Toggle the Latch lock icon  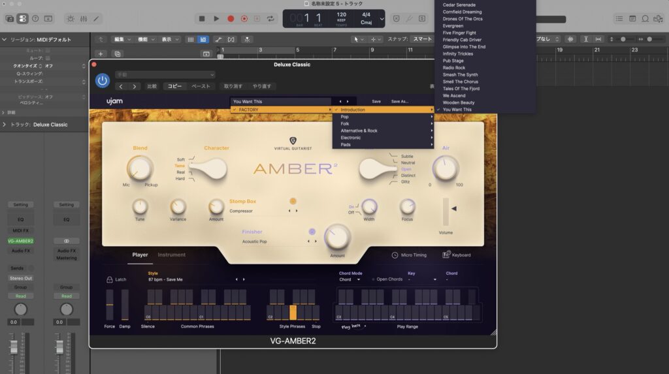(109, 279)
